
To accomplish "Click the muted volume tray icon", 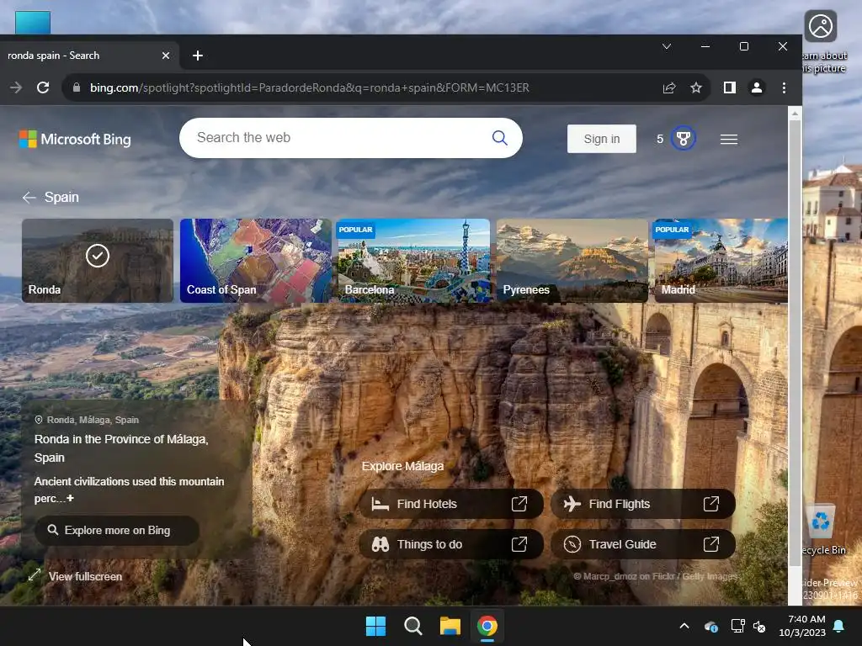I will tap(759, 626).
